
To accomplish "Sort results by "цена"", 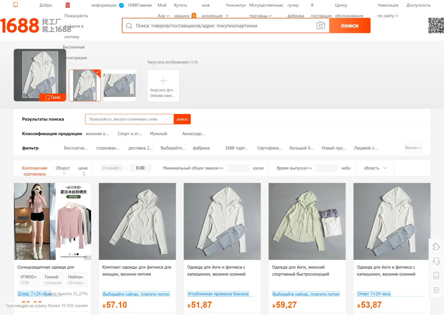I will (x=83, y=168).
